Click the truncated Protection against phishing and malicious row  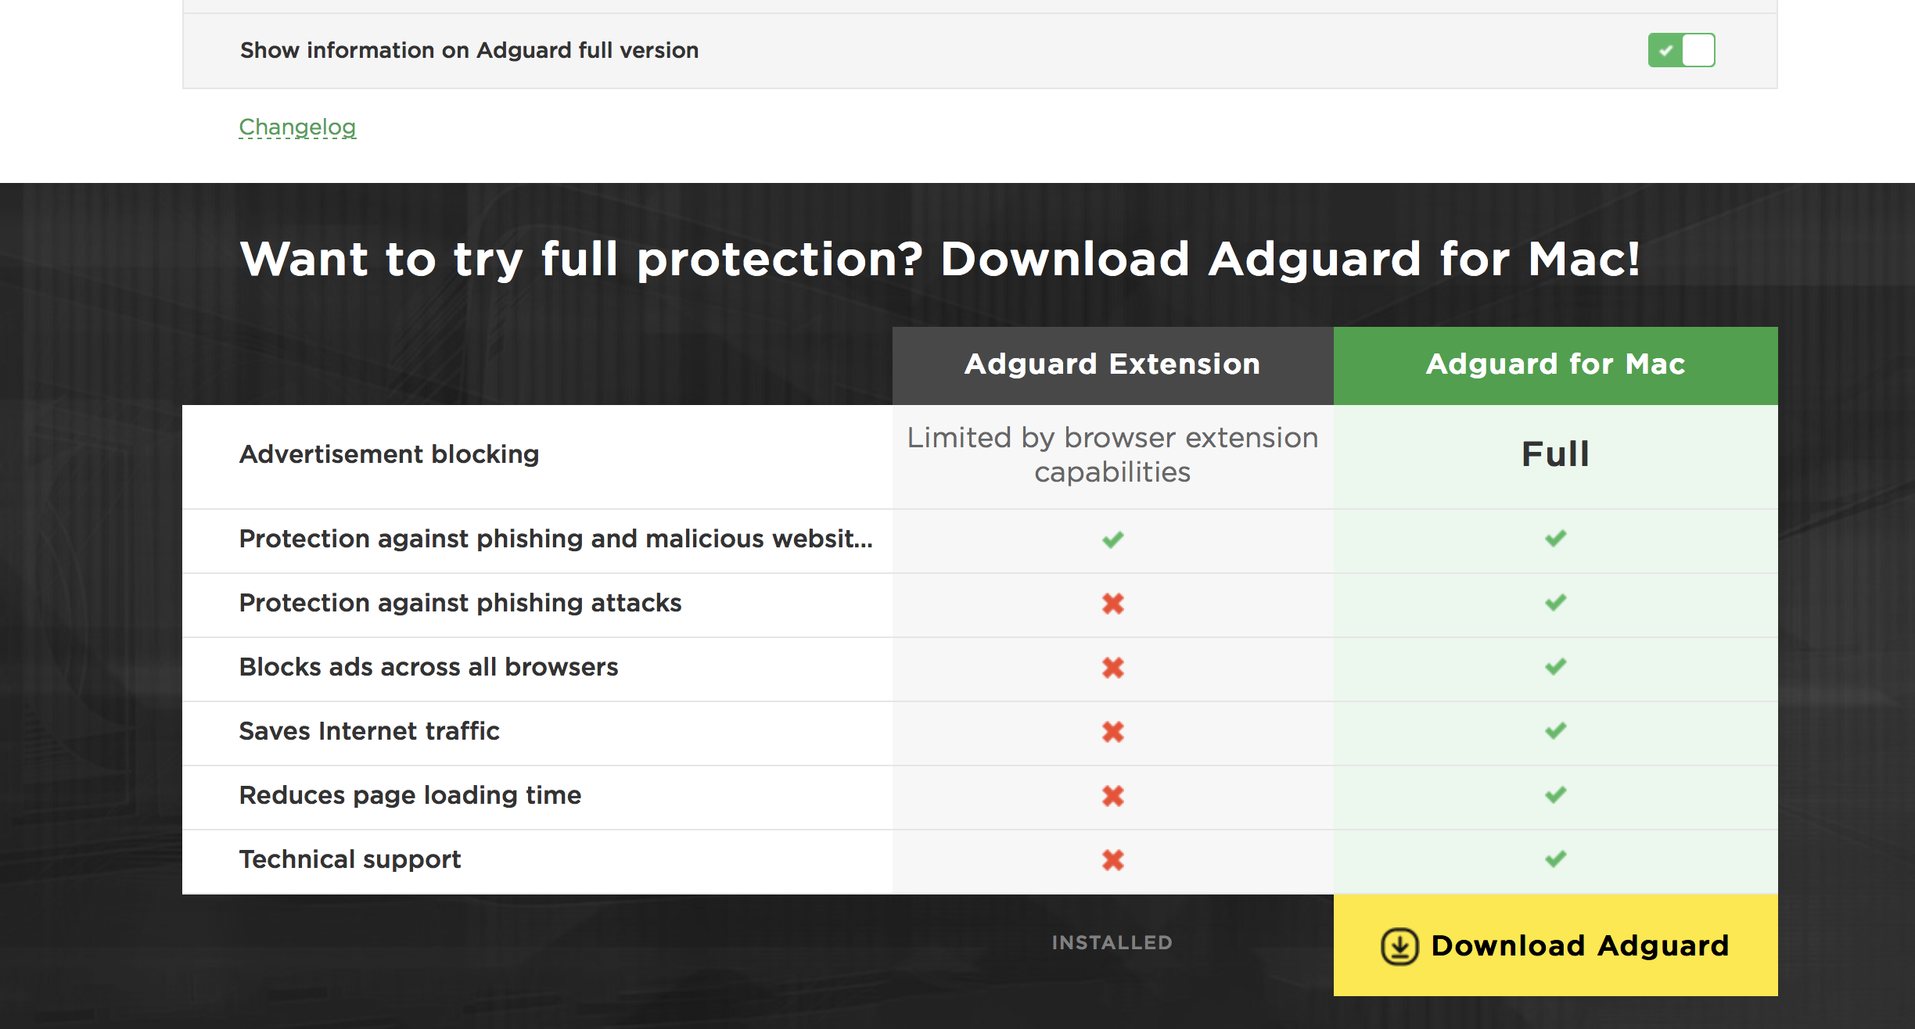(555, 539)
